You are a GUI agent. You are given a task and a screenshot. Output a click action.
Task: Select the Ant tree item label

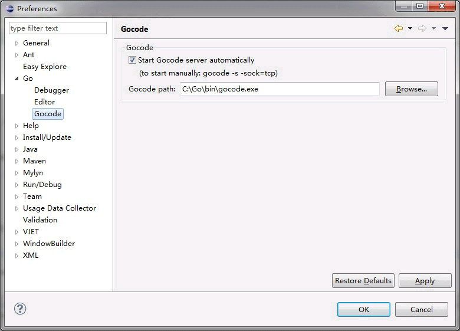click(28, 55)
